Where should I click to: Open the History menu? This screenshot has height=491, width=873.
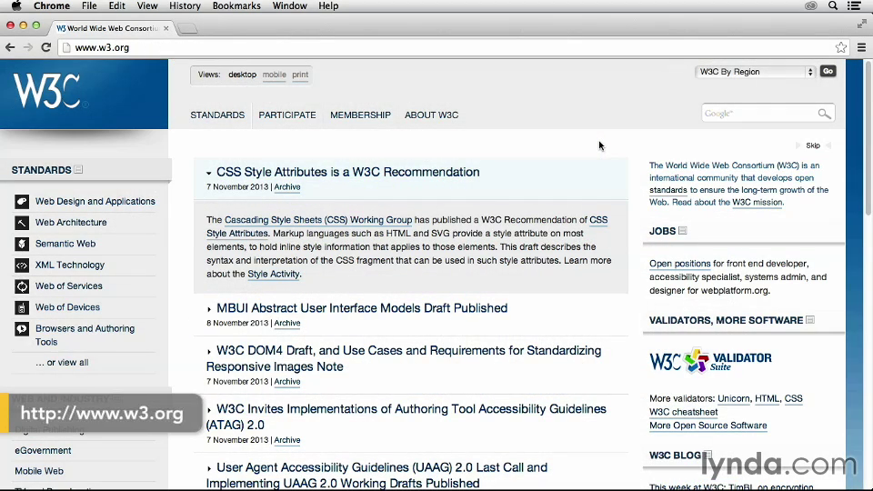185,5
